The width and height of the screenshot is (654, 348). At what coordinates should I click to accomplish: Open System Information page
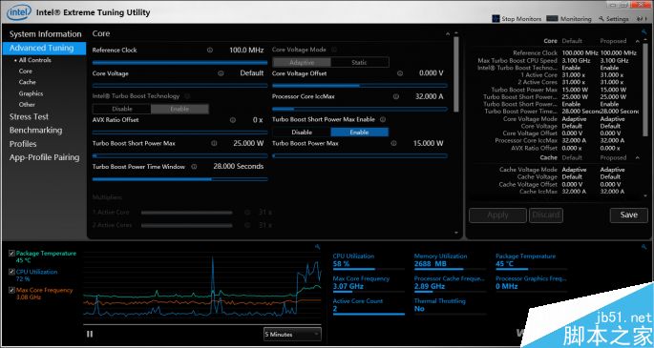(46, 34)
